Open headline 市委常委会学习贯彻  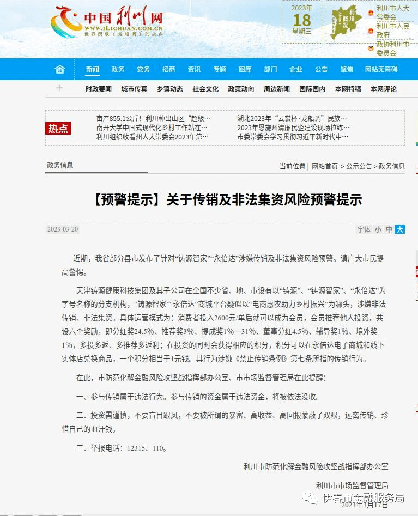293,137
